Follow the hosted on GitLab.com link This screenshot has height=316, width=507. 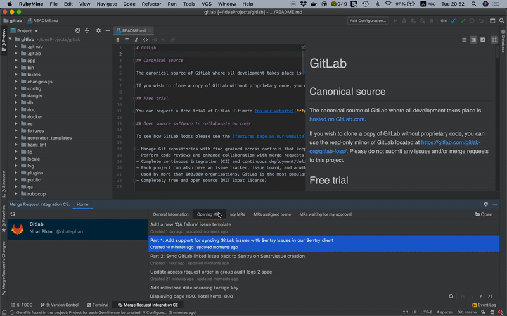337,119
